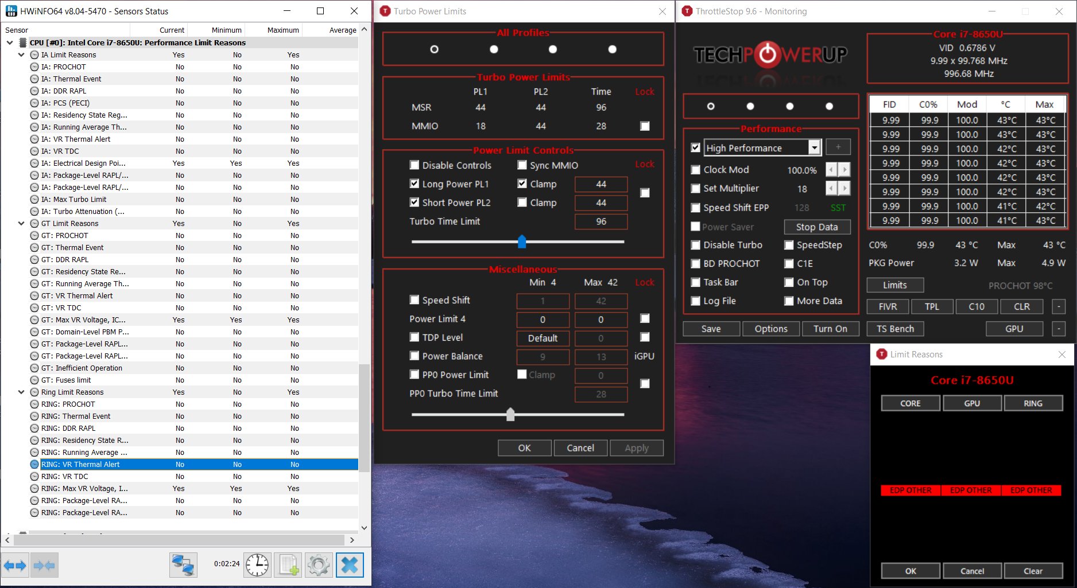Image resolution: width=1077 pixels, height=588 pixels.
Task: Increase Clock Mod with right arrow
Action: [844, 170]
